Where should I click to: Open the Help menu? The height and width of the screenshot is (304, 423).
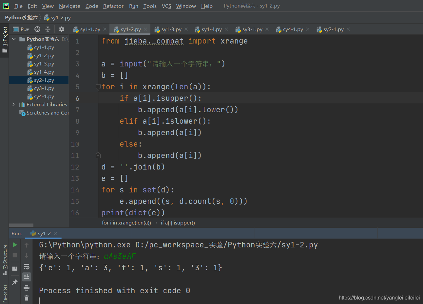click(207, 6)
